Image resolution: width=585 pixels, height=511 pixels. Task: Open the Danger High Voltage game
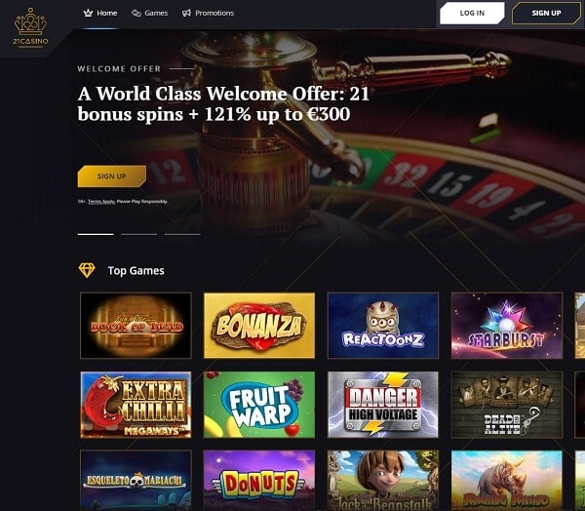click(x=383, y=405)
